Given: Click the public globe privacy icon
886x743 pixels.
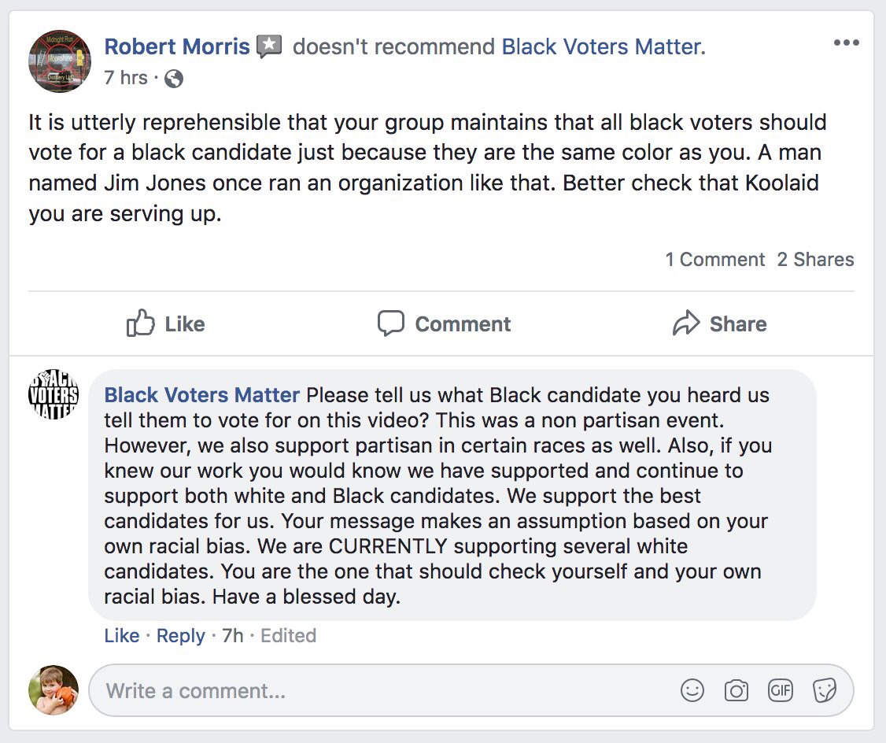Looking at the screenshot, I should pyautogui.click(x=174, y=79).
